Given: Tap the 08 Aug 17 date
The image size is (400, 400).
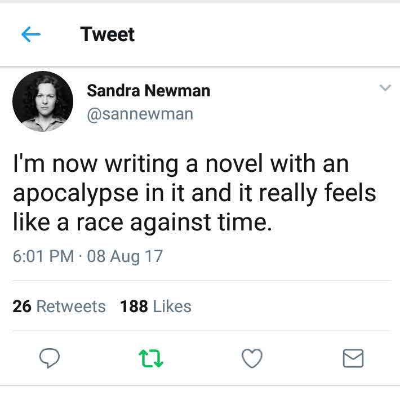Looking at the screenshot, I should coord(125,256).
